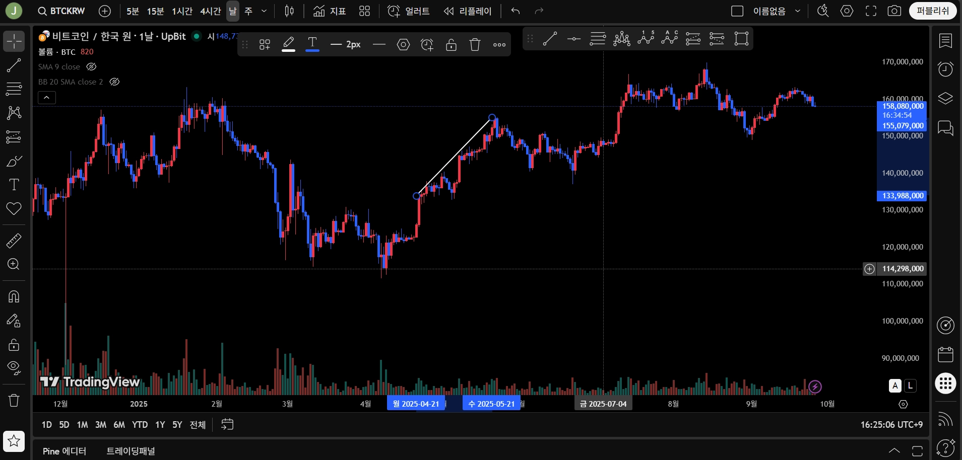
Task: Delete drawing with trash icon in floating toolbar
Action: point(475,45)
